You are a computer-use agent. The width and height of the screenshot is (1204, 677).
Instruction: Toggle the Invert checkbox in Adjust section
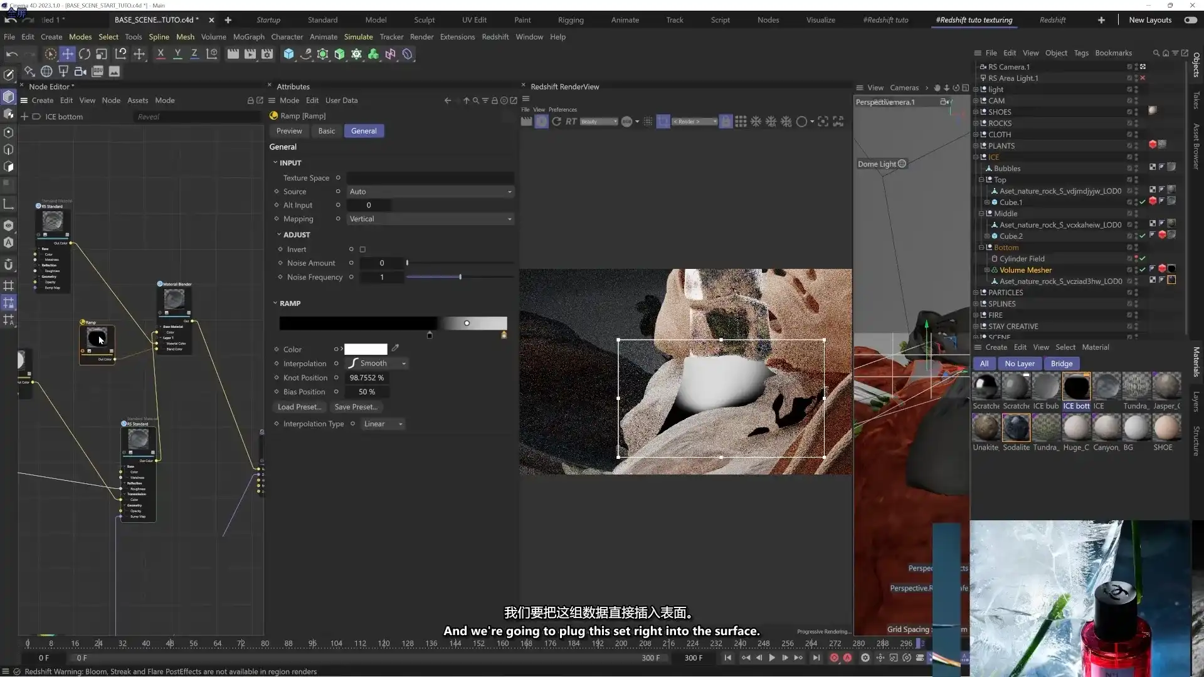[362, 249]
